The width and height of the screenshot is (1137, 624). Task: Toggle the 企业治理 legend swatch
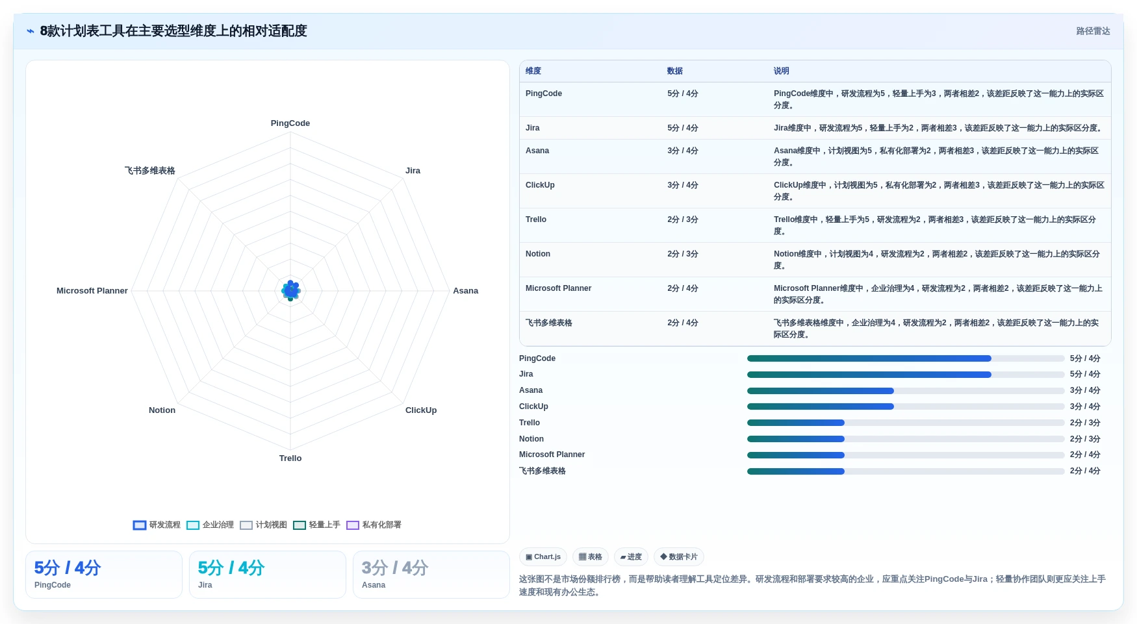tap(192, 525)
